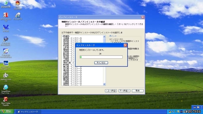
Task: Click the ポイント group label
Action: point(113,36)
